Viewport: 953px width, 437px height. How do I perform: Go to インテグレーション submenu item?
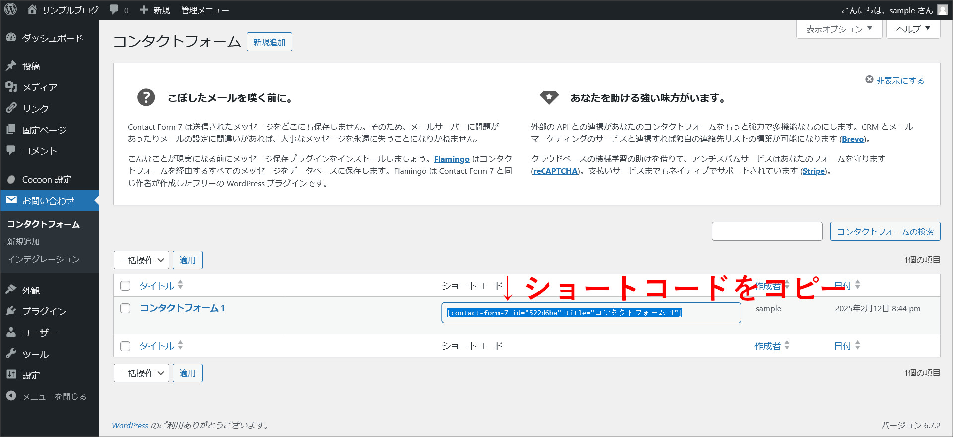point(44,259)
